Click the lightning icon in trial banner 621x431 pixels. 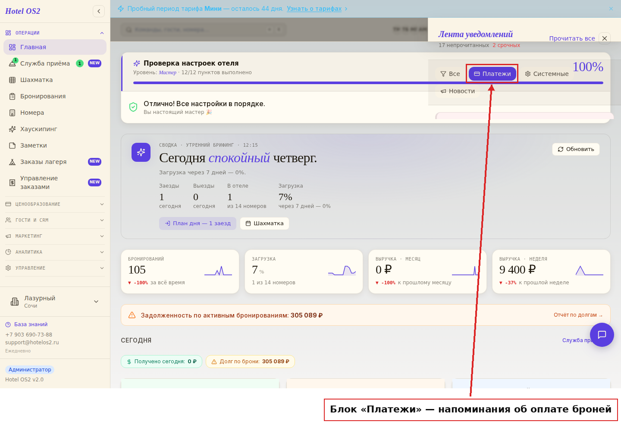121,9
